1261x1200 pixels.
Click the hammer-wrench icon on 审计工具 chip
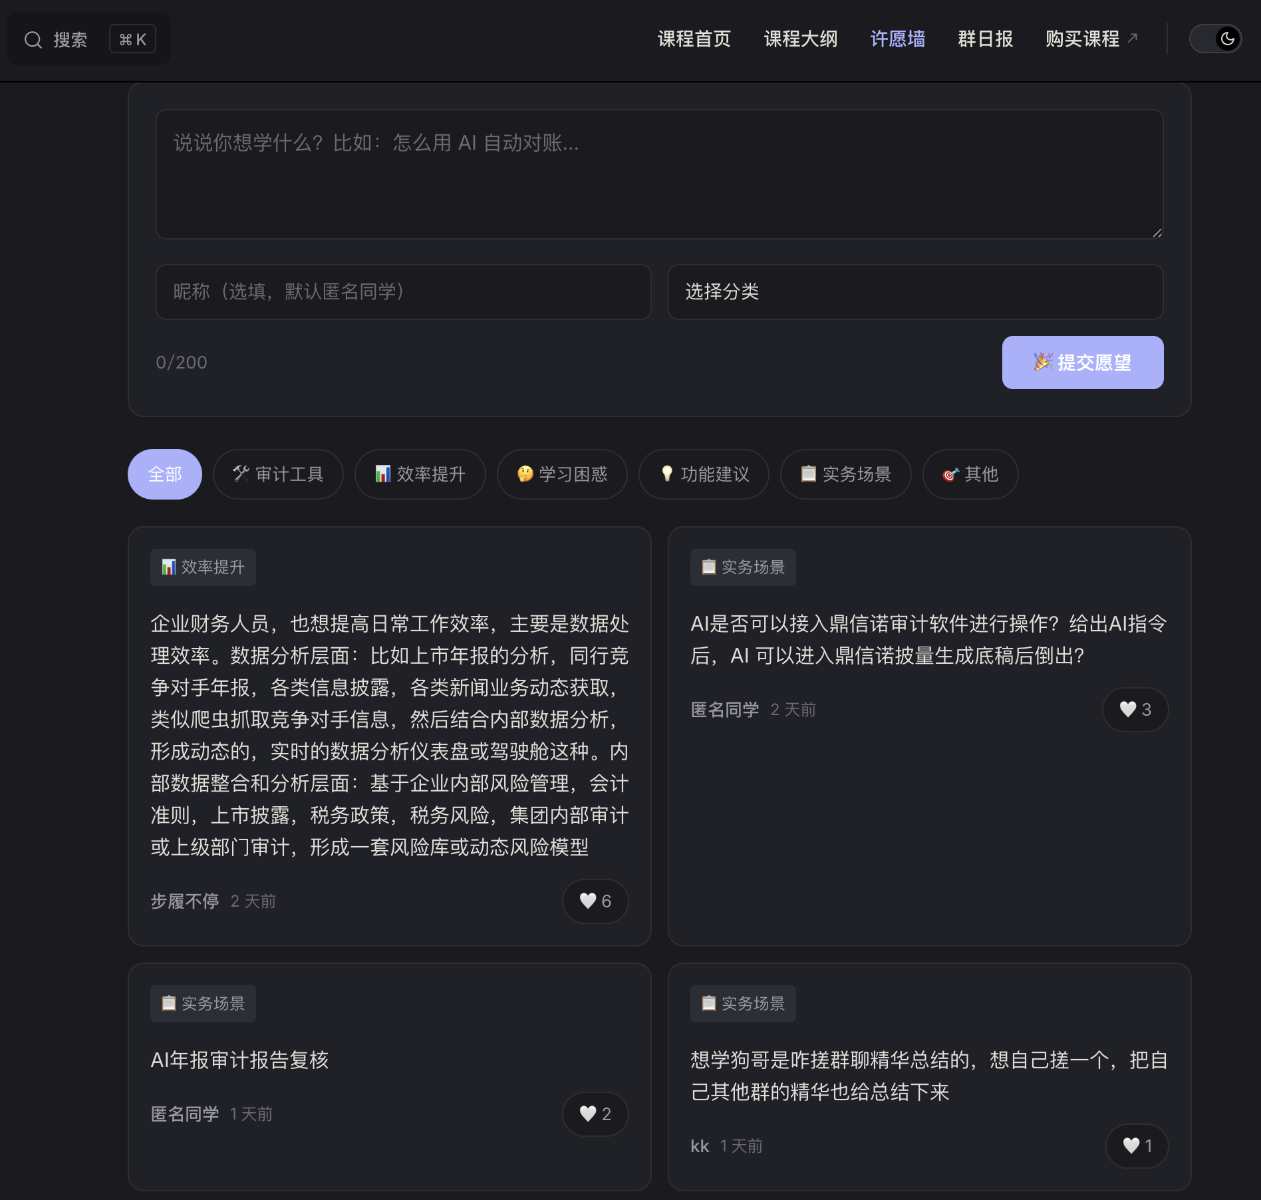pos(241,474)
